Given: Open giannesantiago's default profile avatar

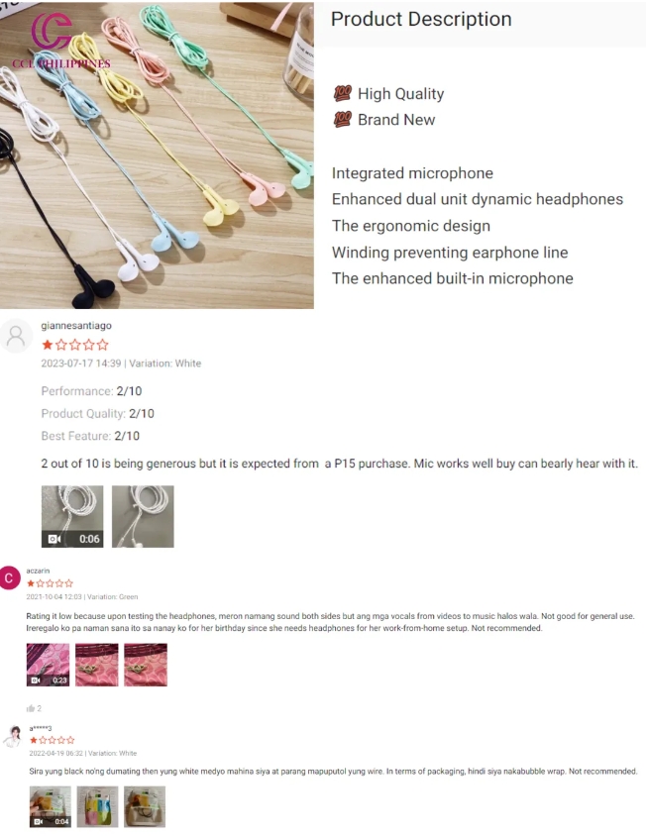Looking at the screenshot, I should [16, 336].
